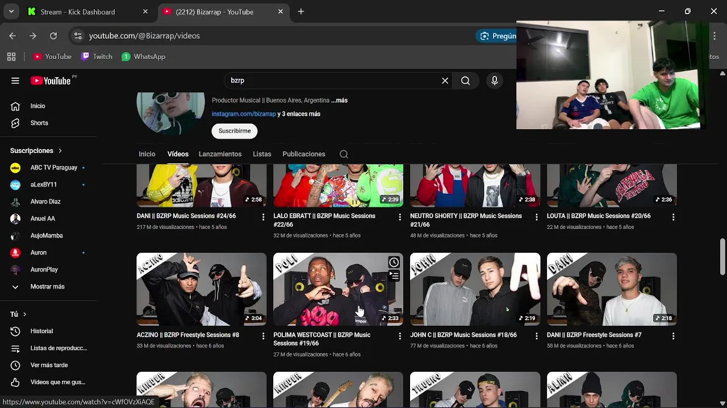Image resolution: width=727 pixels, height=408 pixels.
Task: Open Bizarrap channel avatar
Action: pyautogui.click(x=170, y=112)
